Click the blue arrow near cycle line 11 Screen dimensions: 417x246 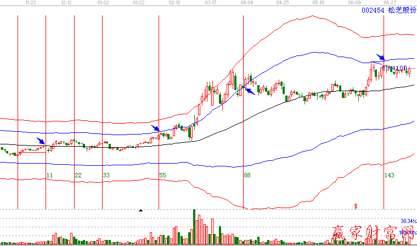click(41, 142)
